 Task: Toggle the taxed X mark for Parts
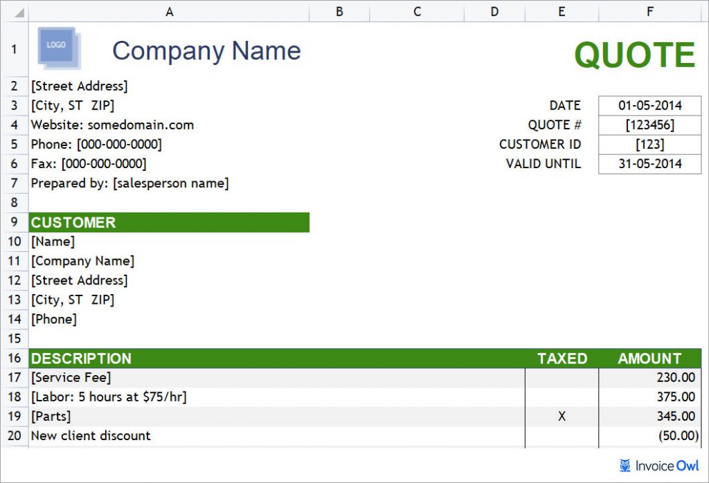(562, 417)
